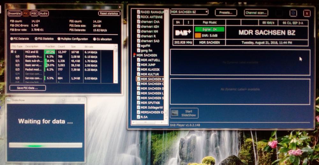This screenshot has width=319, height=165.
Task: Select MDR SACHSEN D in the service list
Action: [150, 89]
